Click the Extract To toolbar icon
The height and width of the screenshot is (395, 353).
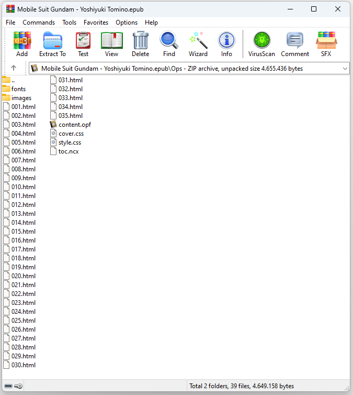tap(52, 40)
